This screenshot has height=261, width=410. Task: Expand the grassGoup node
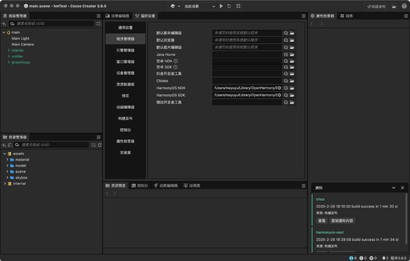click(9, 62)
